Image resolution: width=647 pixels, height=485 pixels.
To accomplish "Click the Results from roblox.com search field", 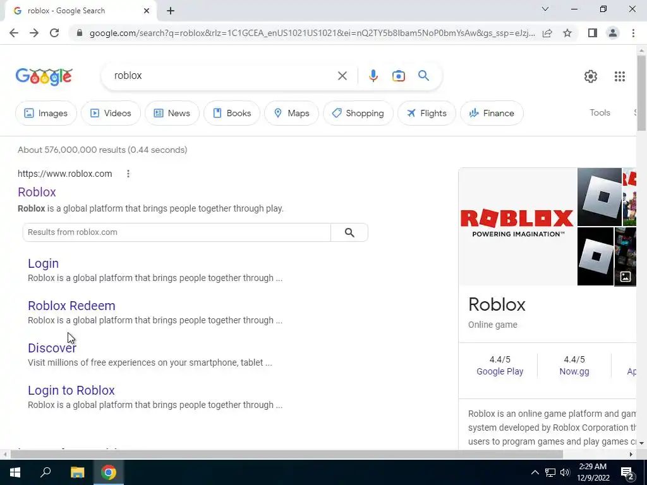I will click(177, 232).
